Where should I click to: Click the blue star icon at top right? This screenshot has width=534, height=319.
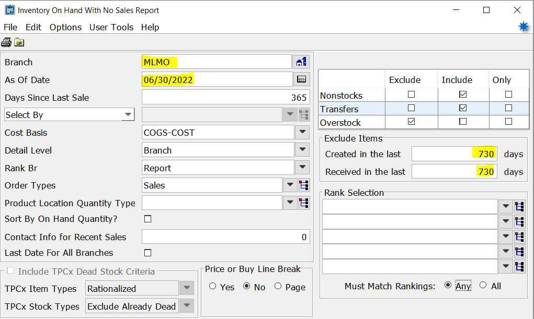click(x=524, y=27)
